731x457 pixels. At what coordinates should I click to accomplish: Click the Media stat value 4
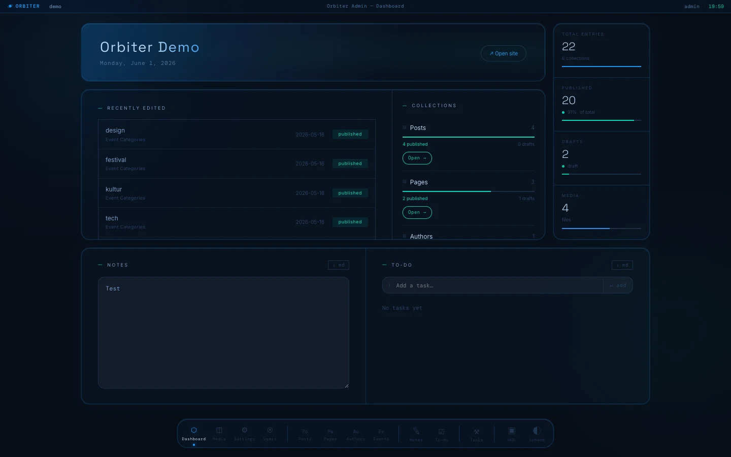tap(566, 208)
